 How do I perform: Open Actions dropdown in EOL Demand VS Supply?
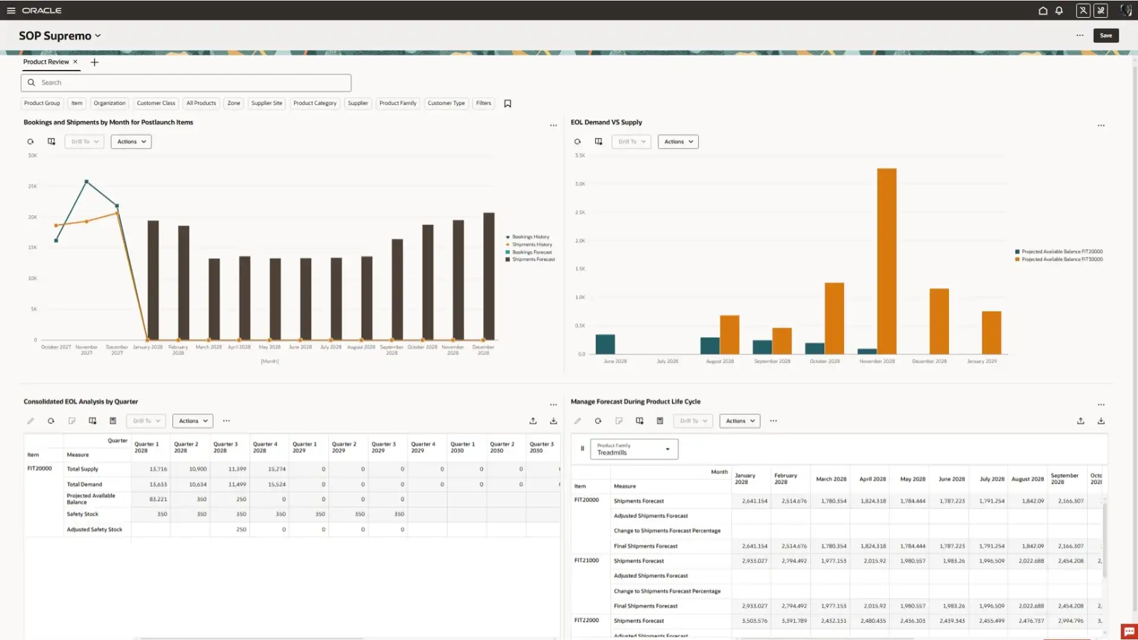[678, 142]
